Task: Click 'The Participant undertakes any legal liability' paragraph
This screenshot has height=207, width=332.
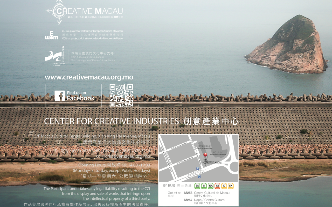Action: [97, 194]
